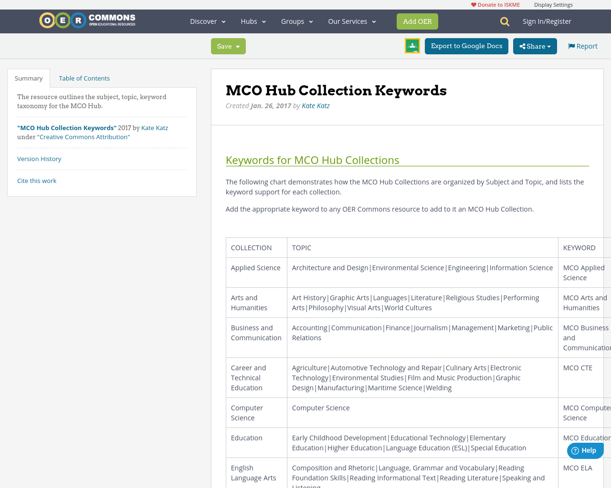
Task: Click the flag icon to Report this resource
Action: tap(571, 45)
